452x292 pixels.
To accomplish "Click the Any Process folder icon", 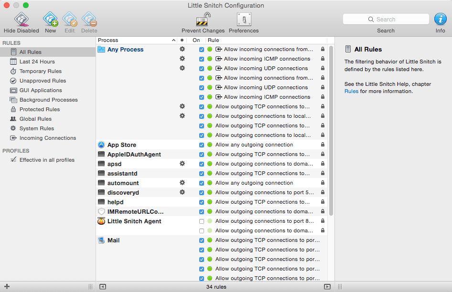I will [x=101, y=49].
